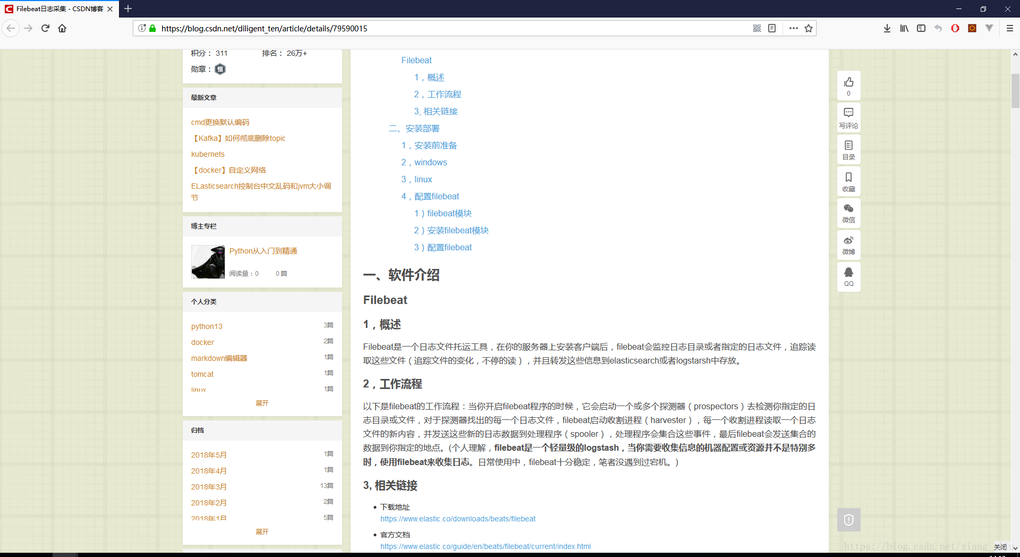Jump to TOC entry 3）配置filebeat
Screen dimensions: 1020x557
tap(443, 248)
